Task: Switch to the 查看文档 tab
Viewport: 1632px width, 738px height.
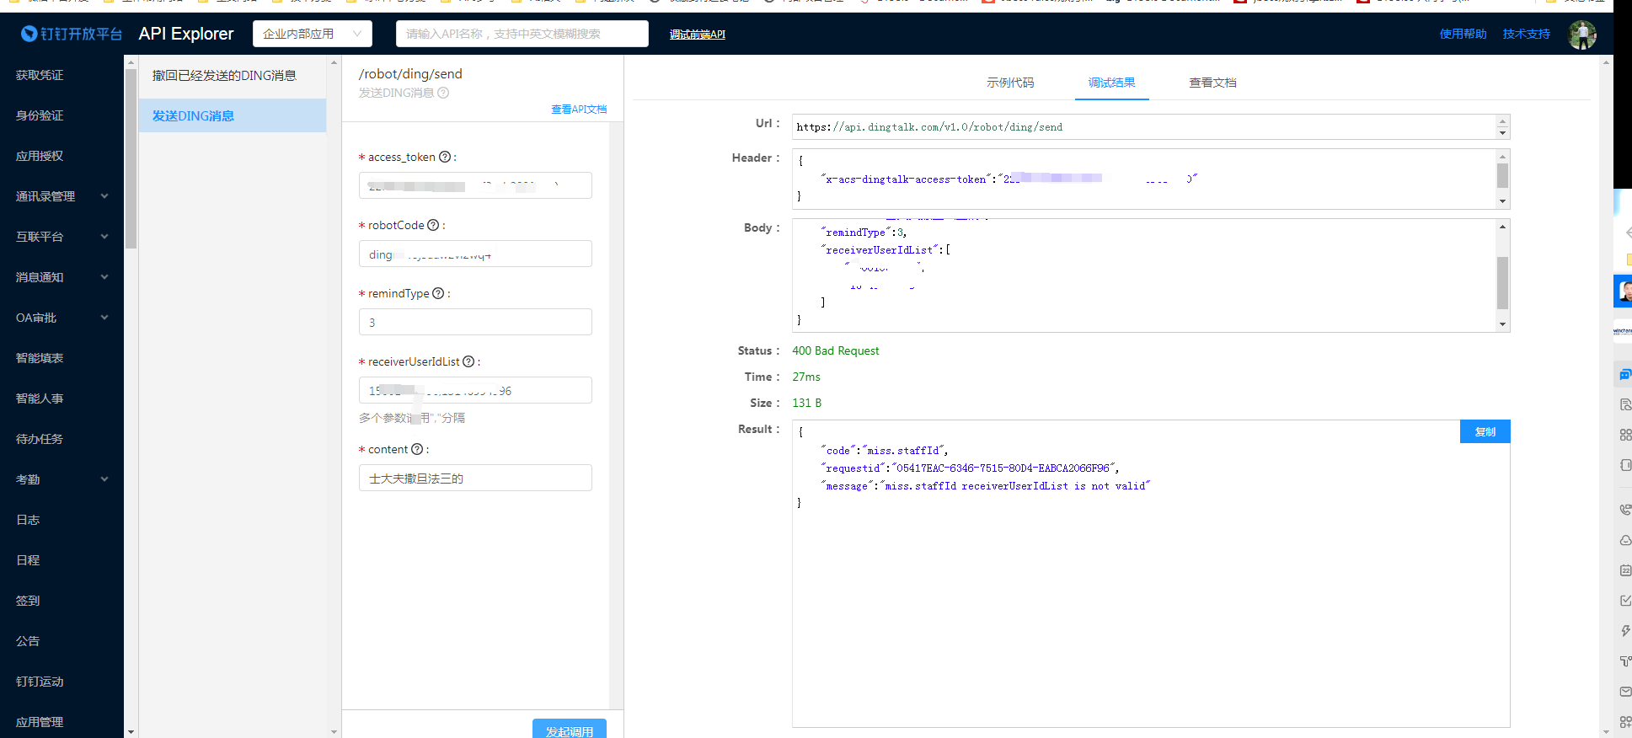Action: coord(1212,83)
